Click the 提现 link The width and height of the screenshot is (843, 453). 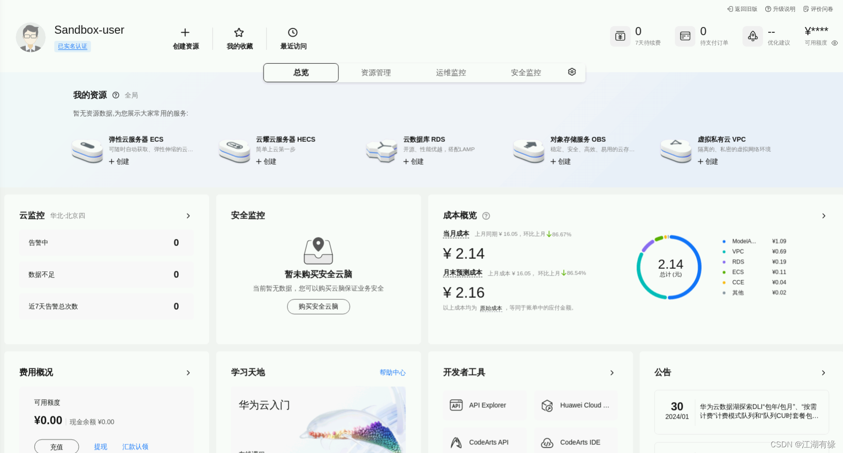[101, 447]
